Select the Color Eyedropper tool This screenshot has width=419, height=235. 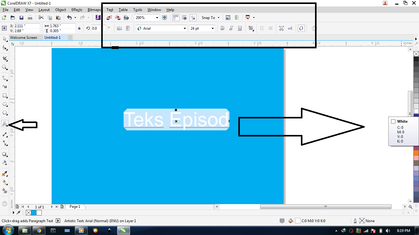[5, 174]
